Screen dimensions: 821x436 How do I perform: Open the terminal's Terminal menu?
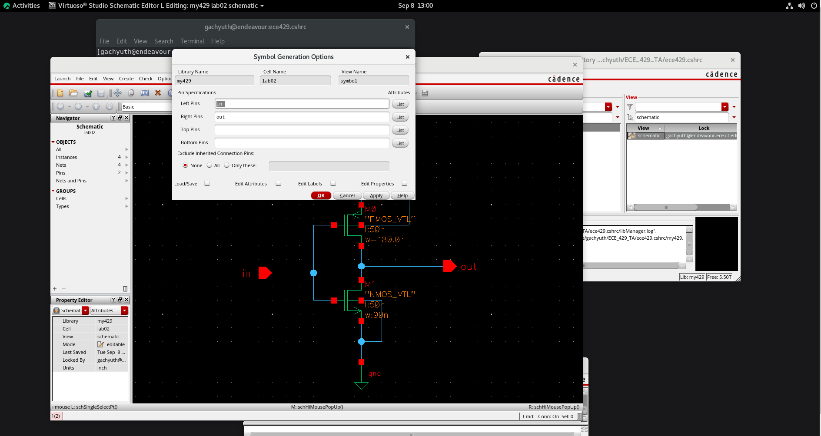tap(192, 41)
